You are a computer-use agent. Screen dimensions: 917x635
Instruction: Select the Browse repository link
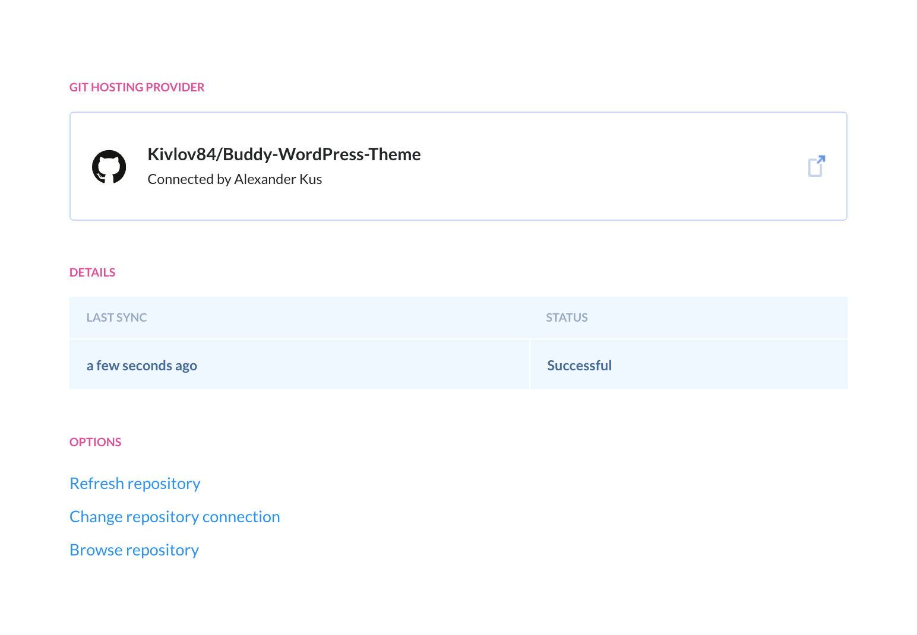(x=134, y=550)
